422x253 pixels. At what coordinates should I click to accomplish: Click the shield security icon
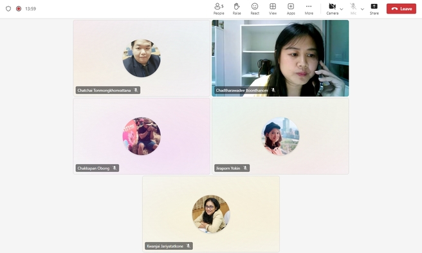point(8,8)
